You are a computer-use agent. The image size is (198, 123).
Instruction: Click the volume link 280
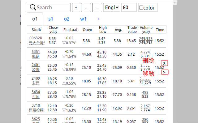click(x=145, y=120)
